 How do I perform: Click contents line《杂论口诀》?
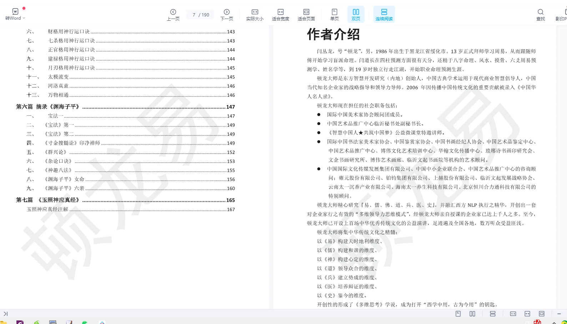click(x=131, y=161)
